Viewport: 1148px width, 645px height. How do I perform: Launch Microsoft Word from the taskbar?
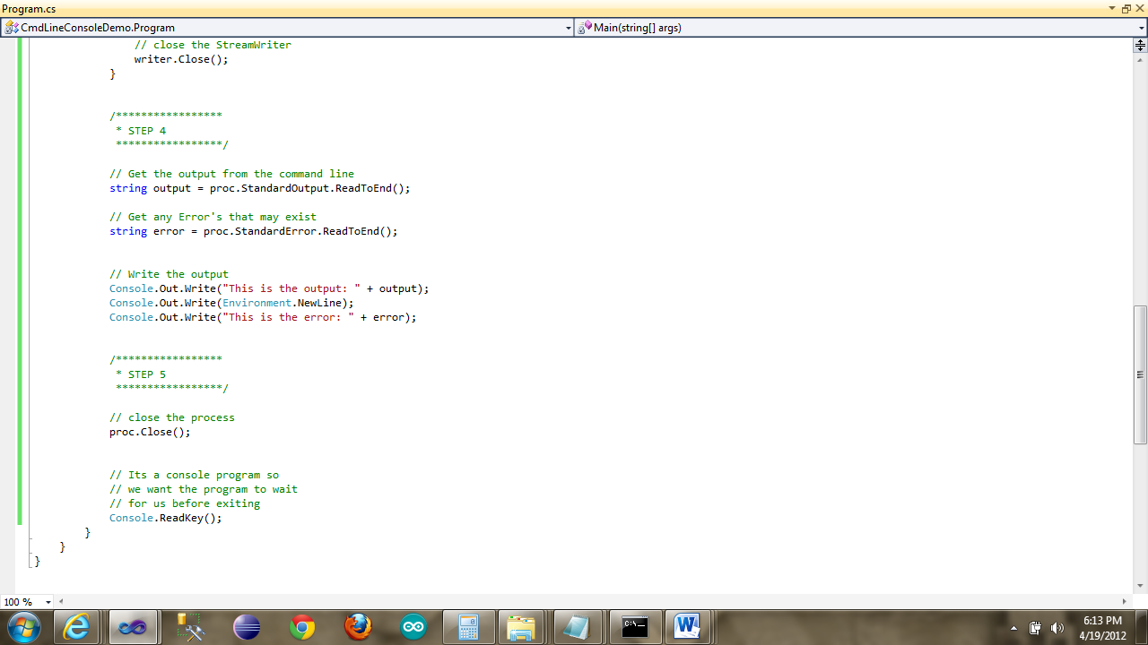688,627
